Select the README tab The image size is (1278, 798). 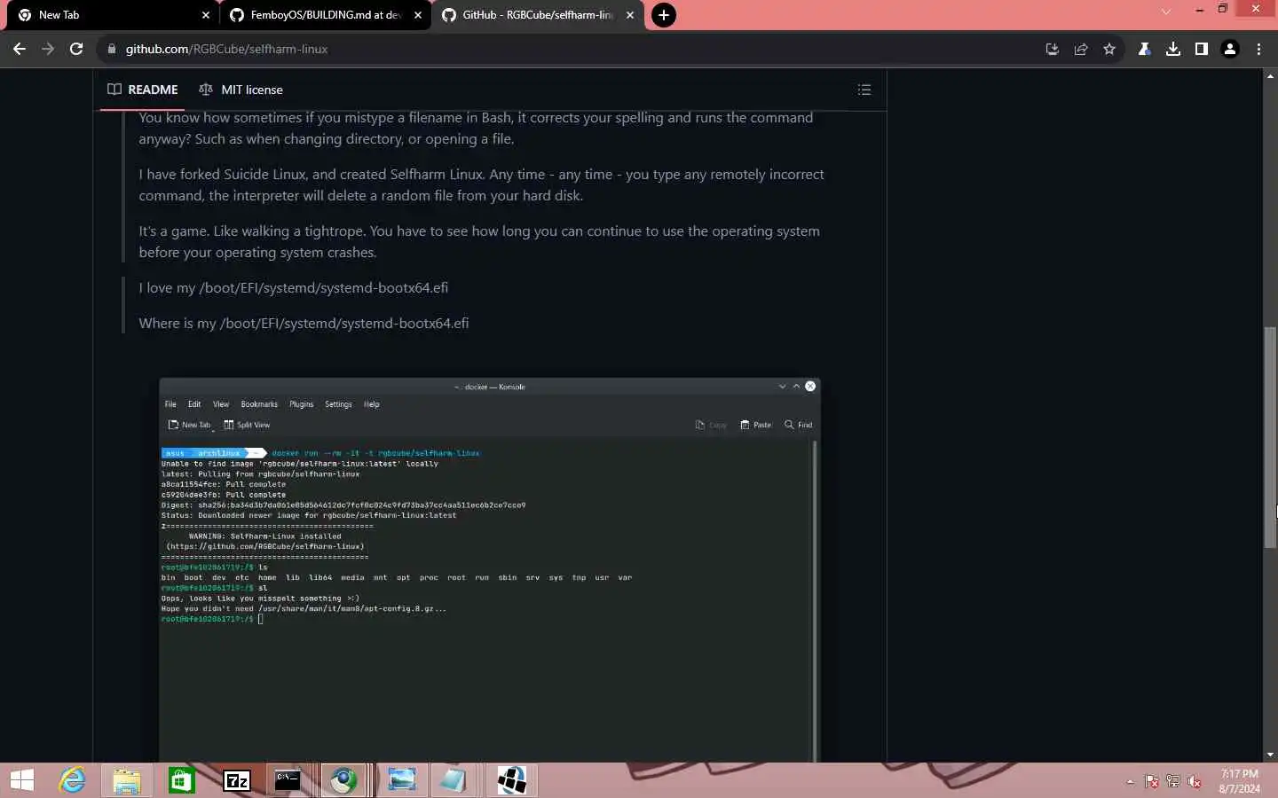[143, 90]
